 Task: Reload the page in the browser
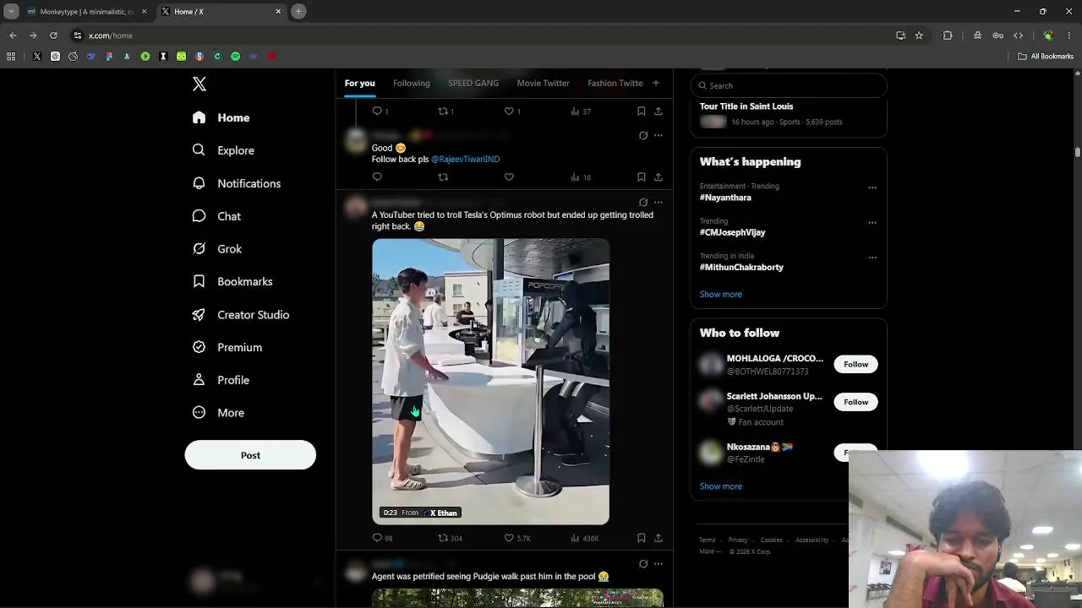53,35
